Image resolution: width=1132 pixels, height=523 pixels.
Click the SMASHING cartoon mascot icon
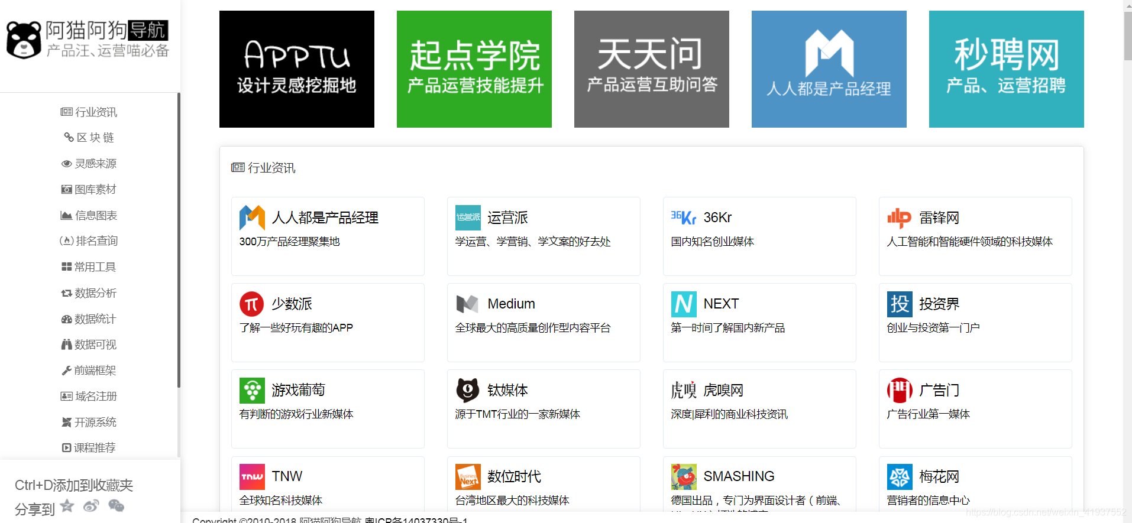[x=684, y=477]
